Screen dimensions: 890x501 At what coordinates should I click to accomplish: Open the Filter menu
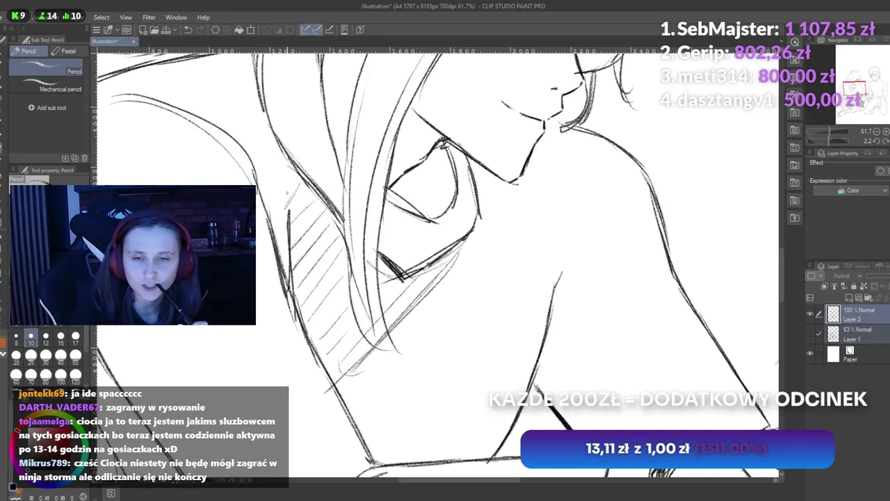149,17
